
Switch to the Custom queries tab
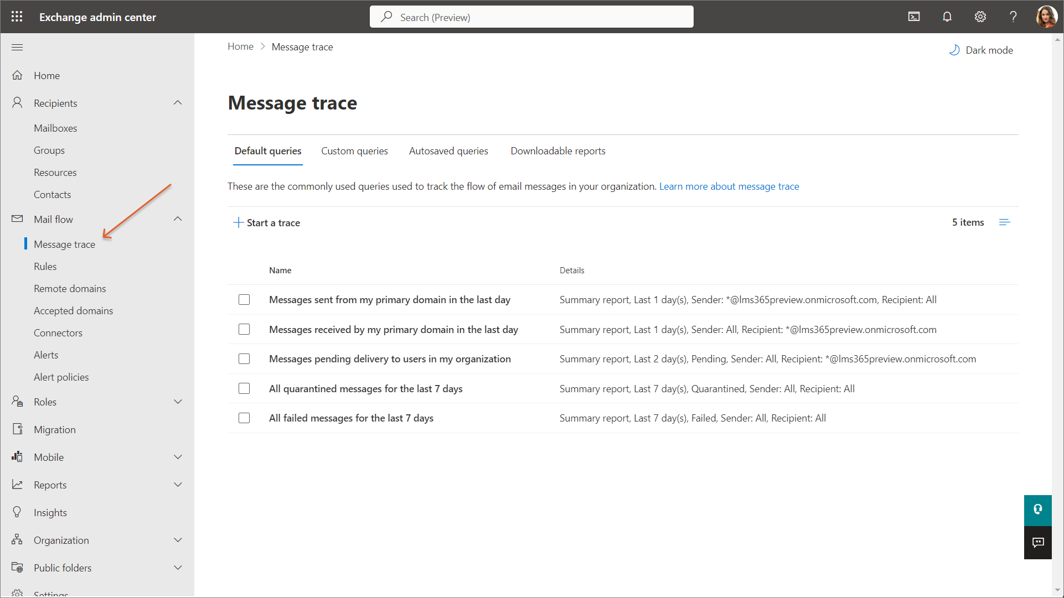tap(354, 151)
